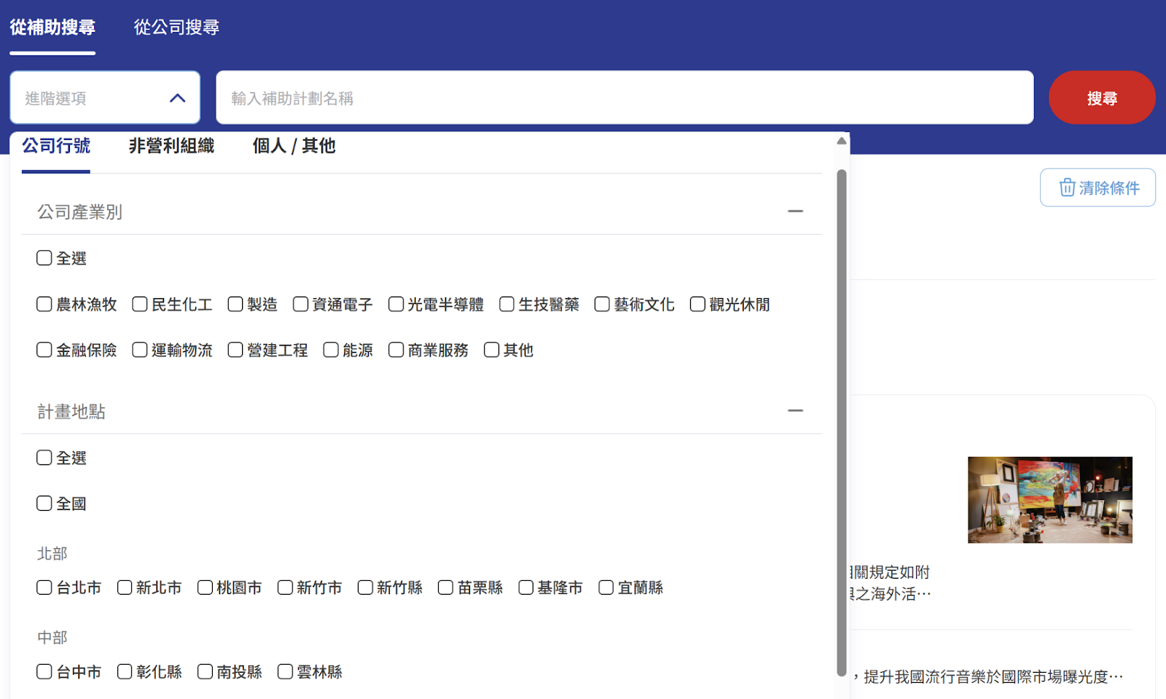The height and width of the screenshot is (699, 1166).
Task: Click the trash icon in 清除條件
Action: [1067, 187]
